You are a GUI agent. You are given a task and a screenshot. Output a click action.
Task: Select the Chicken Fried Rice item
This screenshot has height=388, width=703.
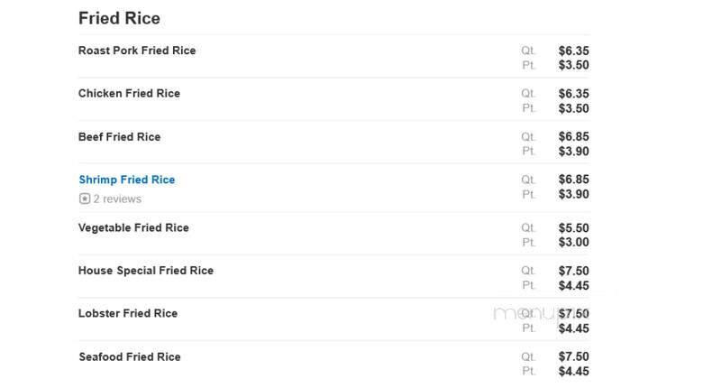click(129, 94)
